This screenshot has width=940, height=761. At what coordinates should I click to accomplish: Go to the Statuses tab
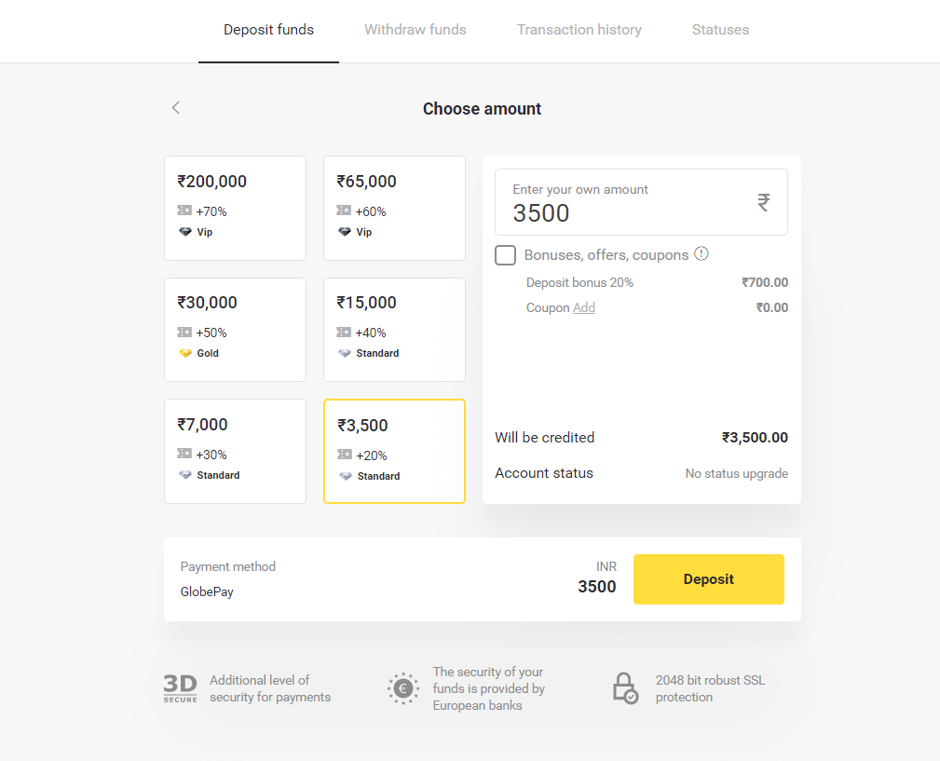720,30
